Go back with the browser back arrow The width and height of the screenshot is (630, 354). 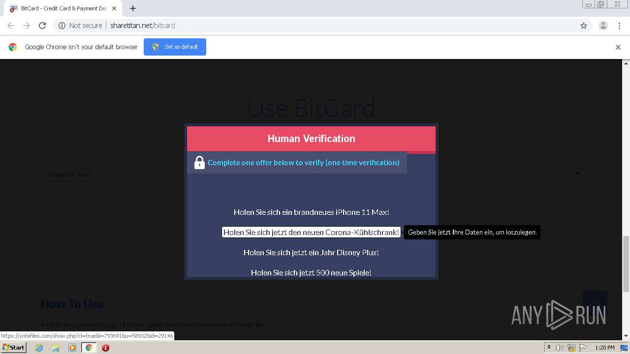click(11, 26)
